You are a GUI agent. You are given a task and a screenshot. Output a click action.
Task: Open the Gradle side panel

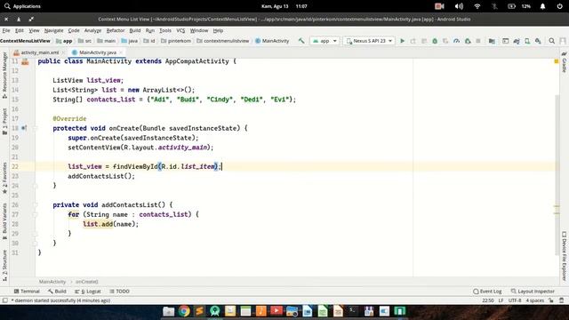coord(565,63)
